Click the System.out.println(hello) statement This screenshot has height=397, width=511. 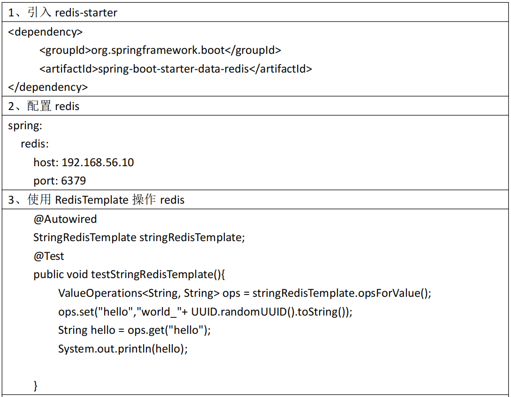coord(123,349)
